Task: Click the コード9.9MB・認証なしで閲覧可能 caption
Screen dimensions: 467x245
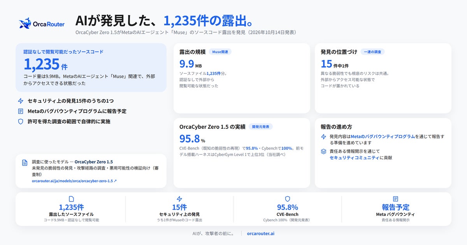Action: 71,220
